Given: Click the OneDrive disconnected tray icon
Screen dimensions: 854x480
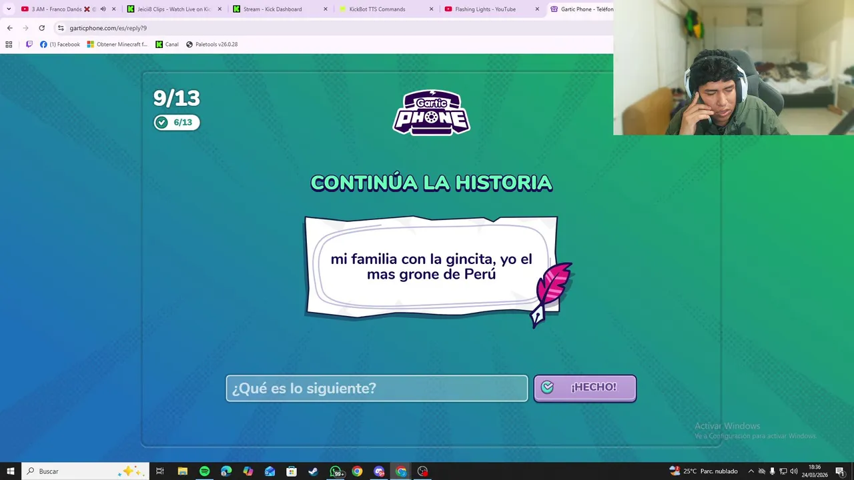Looking at the screenshot, I should coord(762,471).
